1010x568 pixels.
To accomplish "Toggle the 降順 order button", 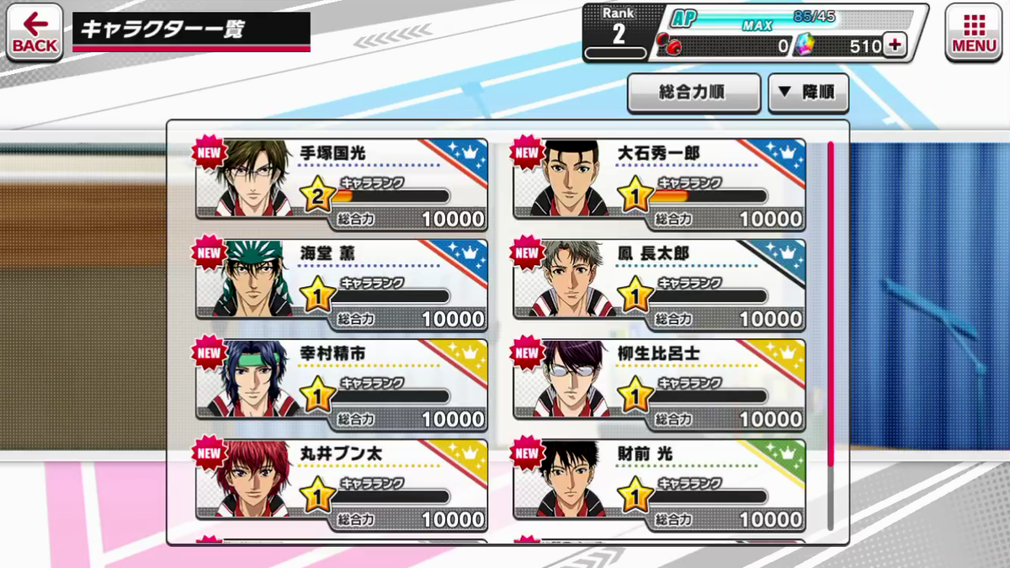I will 808,93.
